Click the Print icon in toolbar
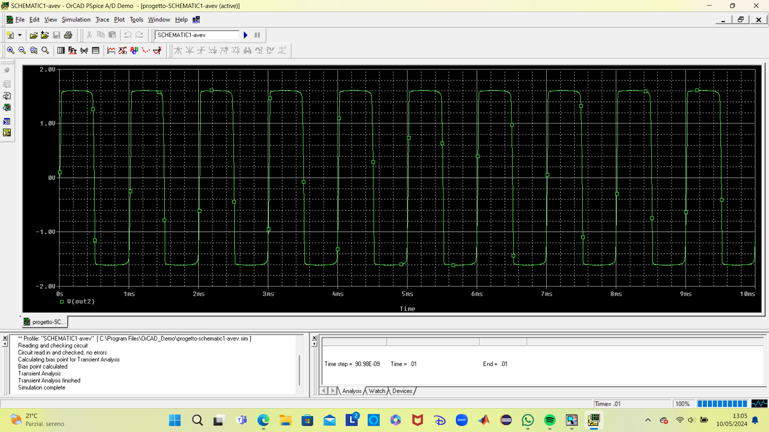Image resolution: width=769 pixels, height=432 pixels. coord(68,35)
